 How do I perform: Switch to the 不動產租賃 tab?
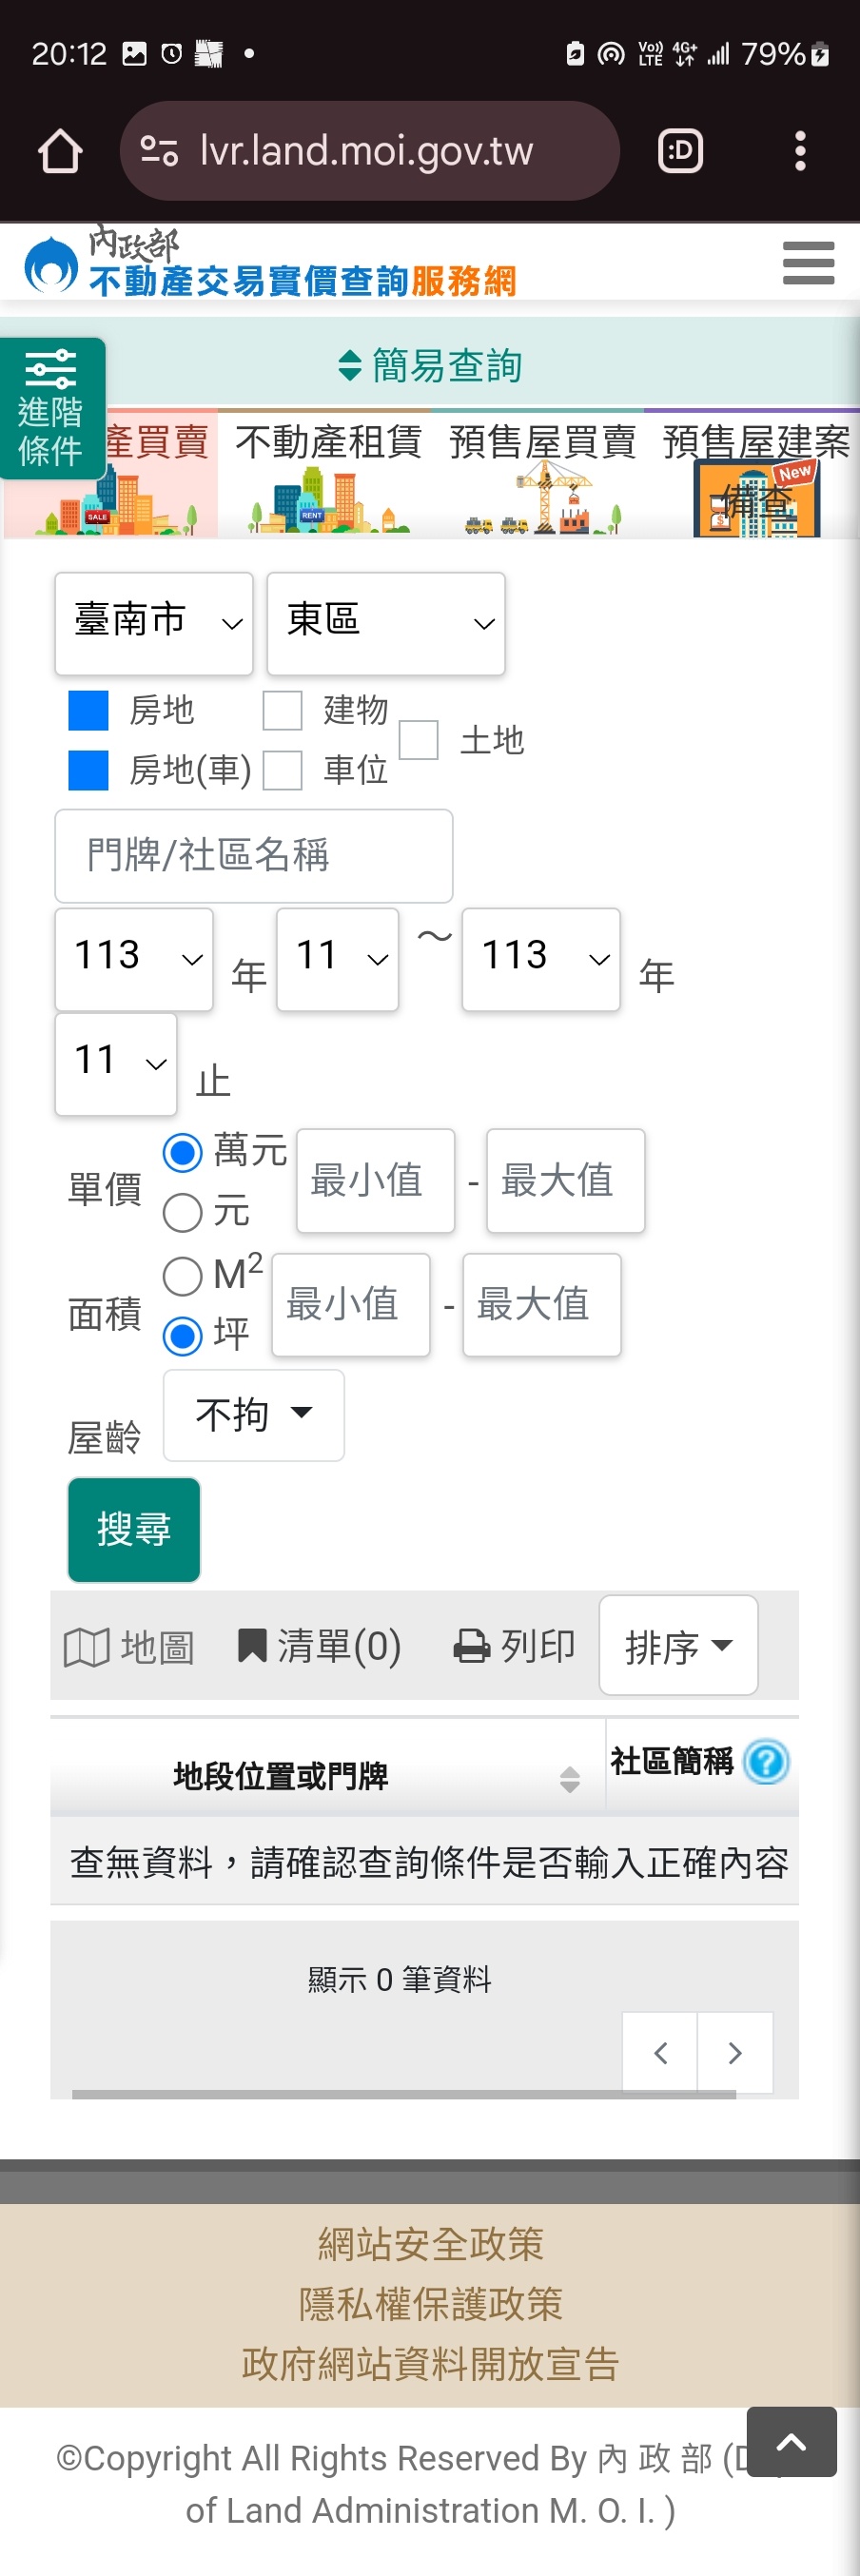pos(328,473)
